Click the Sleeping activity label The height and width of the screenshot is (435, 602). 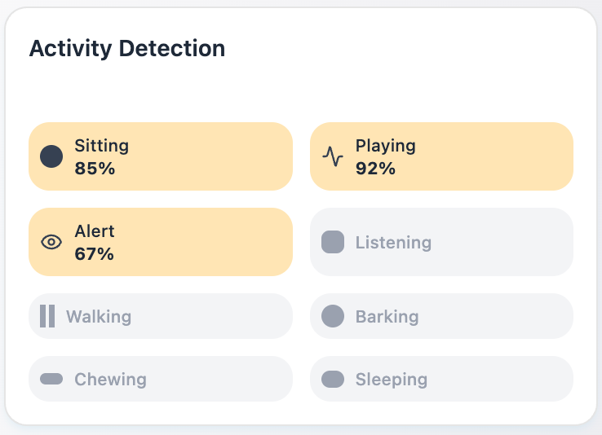391,380
